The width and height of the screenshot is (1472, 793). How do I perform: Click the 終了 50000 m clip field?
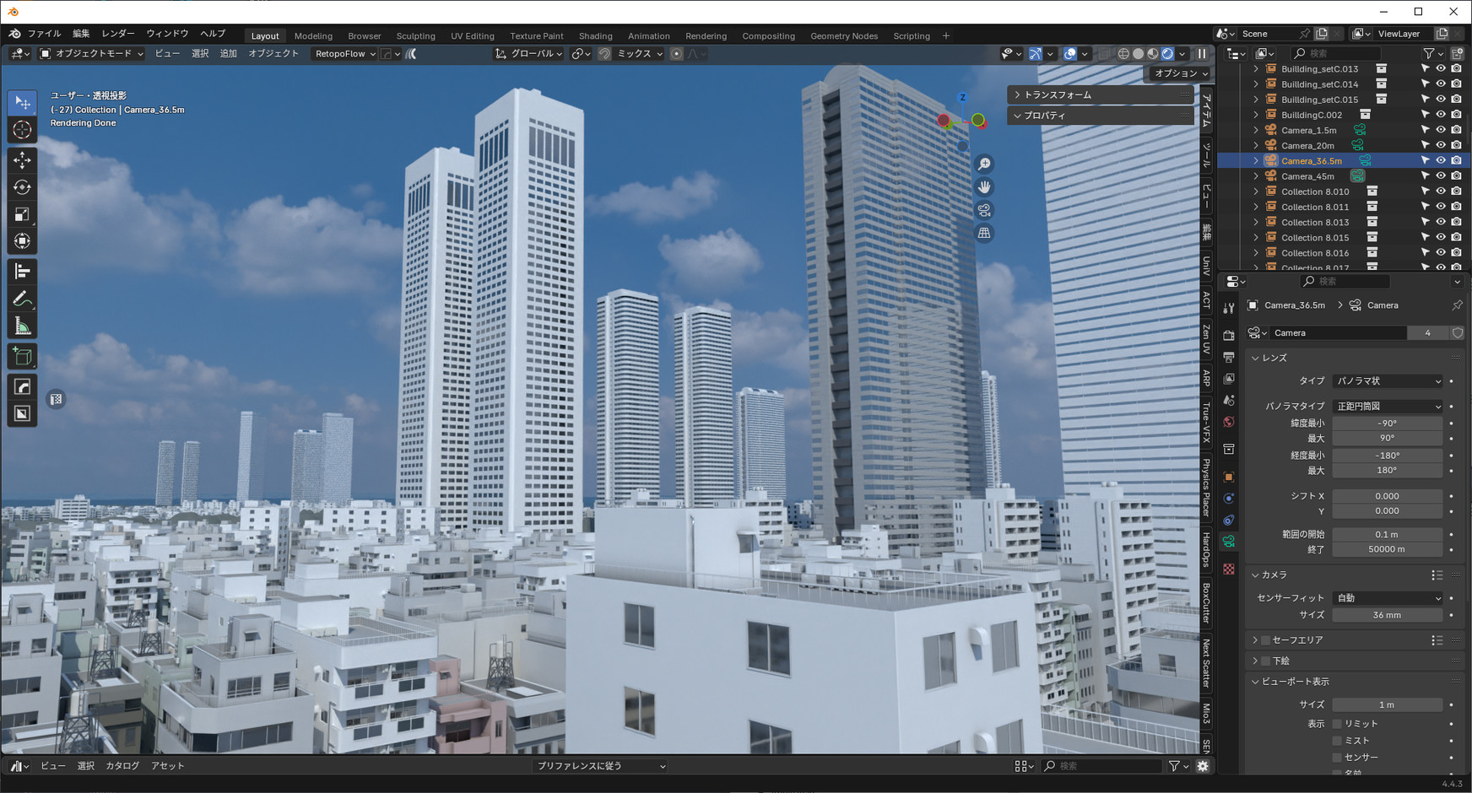pyautogui.click(x=1387, y=549)
